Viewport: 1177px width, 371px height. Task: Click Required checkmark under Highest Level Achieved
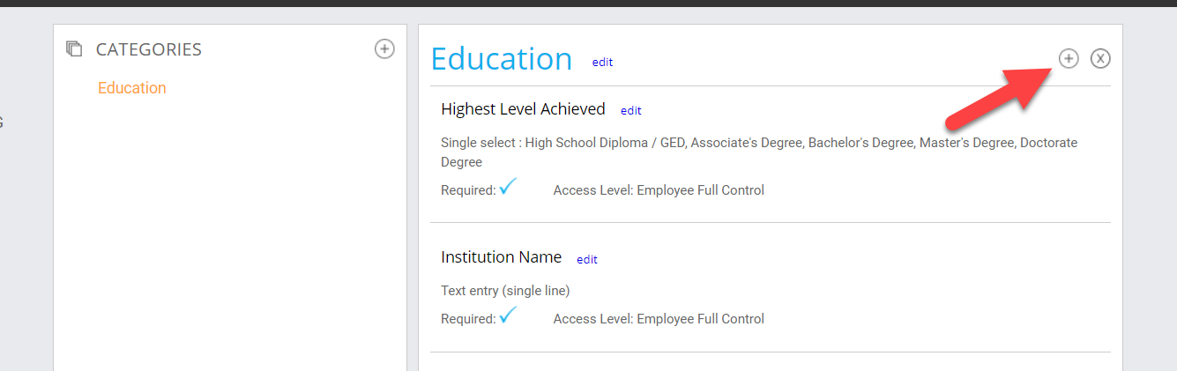[508, 188]
